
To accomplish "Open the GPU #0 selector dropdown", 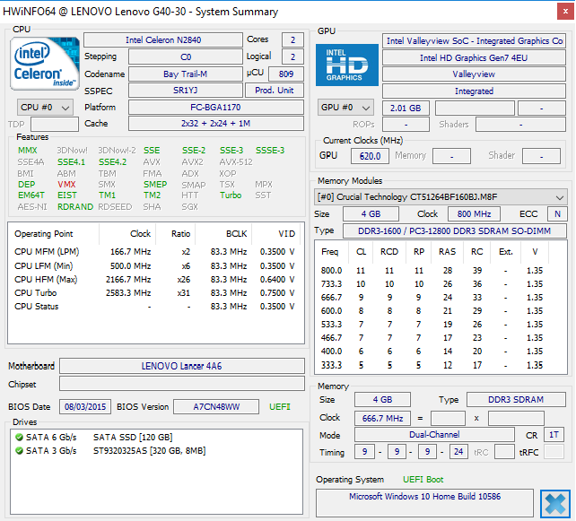I will click(x=345, y=108).
